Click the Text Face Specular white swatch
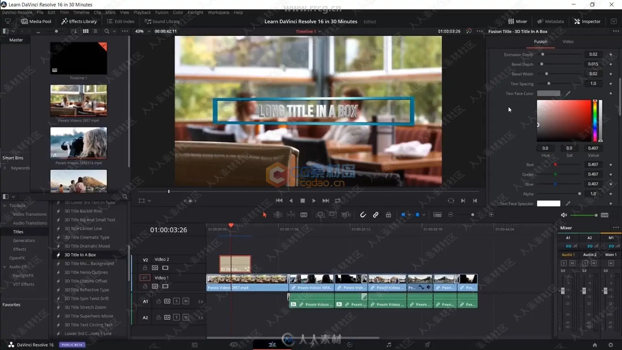The image size is (622, 350). pos(548,204)
